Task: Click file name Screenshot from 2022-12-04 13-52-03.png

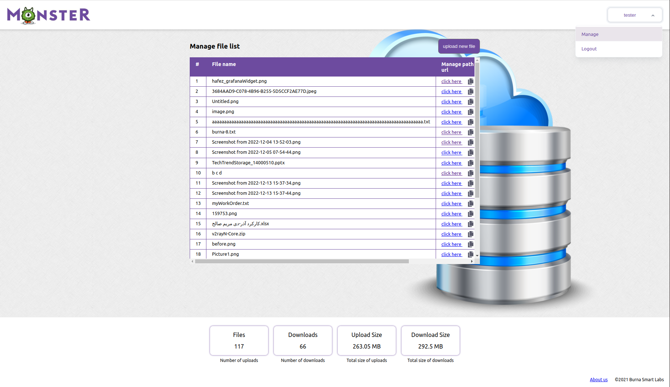Action: tap(256, 142)
